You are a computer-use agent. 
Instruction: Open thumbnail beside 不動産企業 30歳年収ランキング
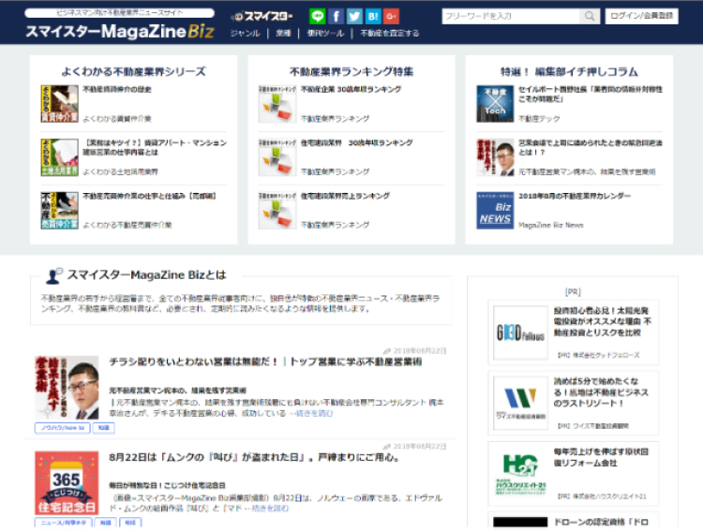277,104
